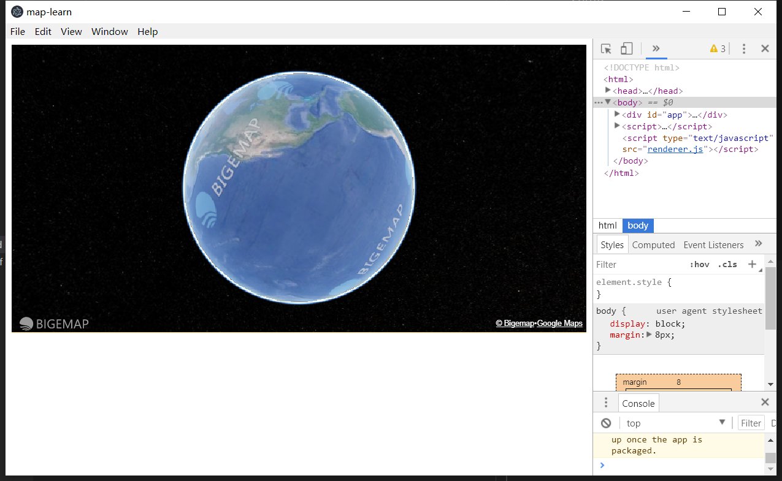Open the Console panel options three-dot menu
This screenshot has height=481, width=782.
tap(605, 402)
